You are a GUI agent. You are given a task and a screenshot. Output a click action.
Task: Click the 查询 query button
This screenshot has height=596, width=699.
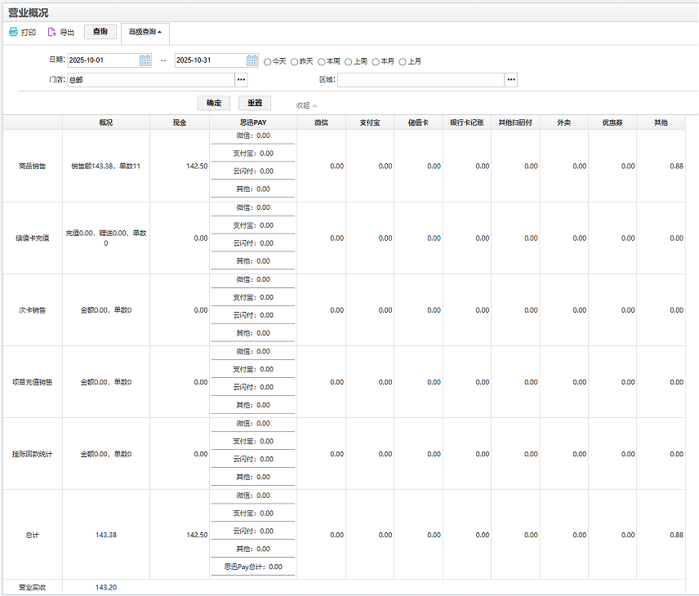(100, 32)
